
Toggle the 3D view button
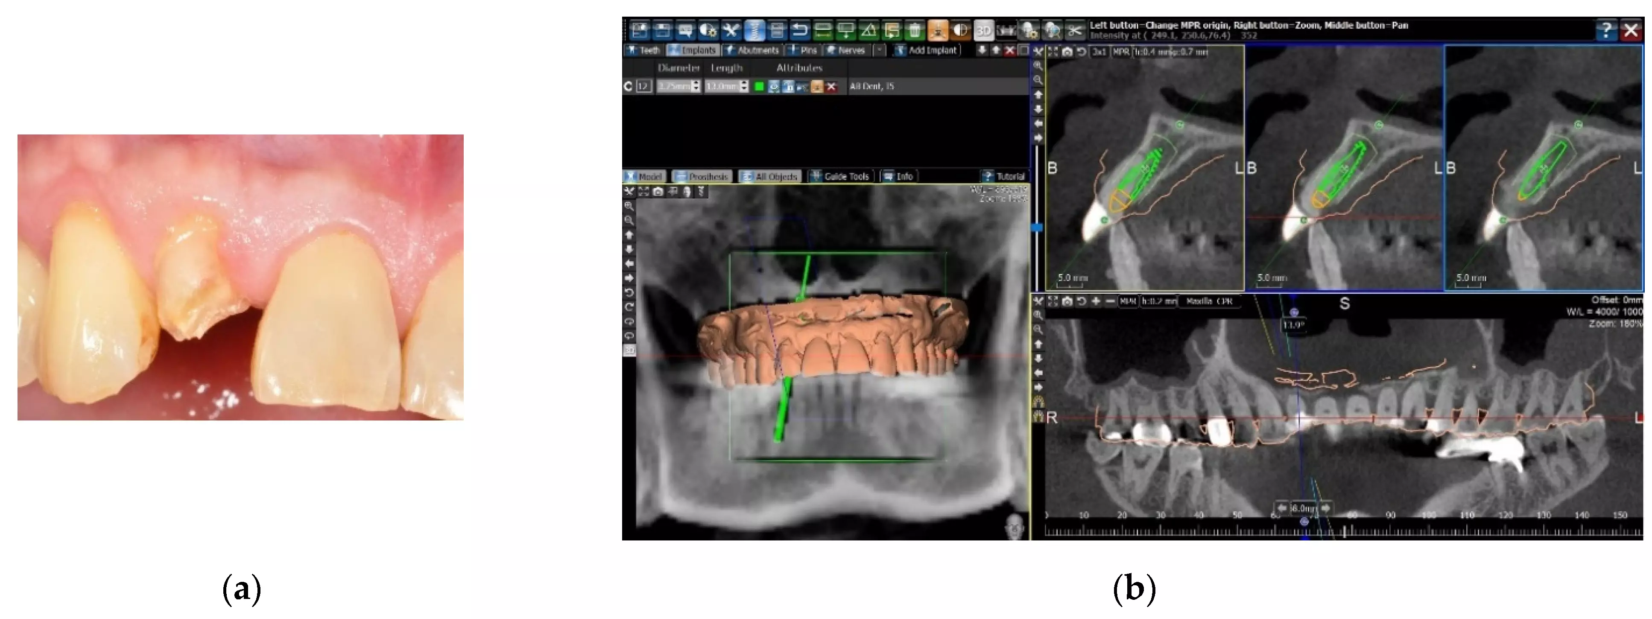point(983,30)
